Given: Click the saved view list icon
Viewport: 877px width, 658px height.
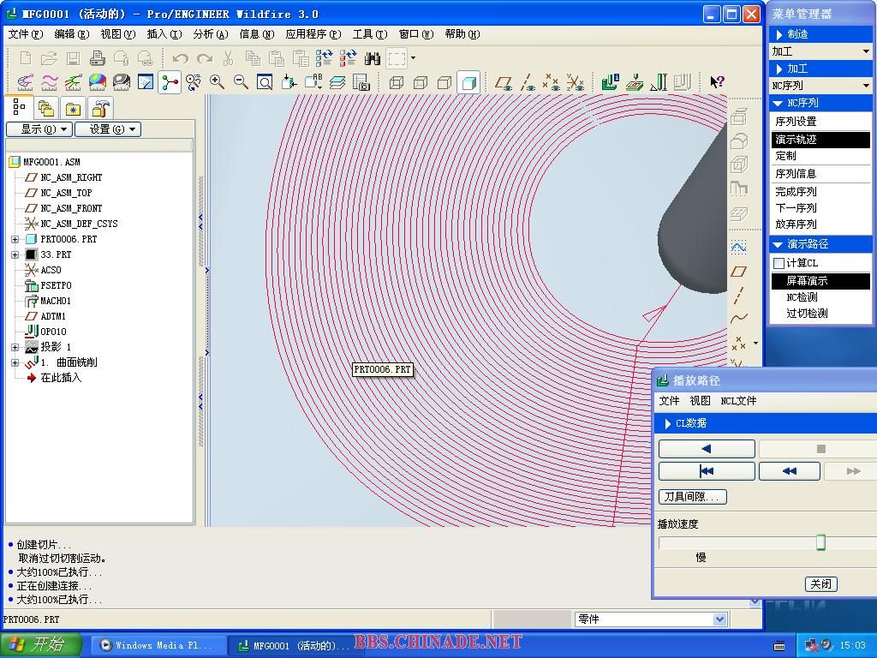Looking at the screenshot, I should 313,82.
